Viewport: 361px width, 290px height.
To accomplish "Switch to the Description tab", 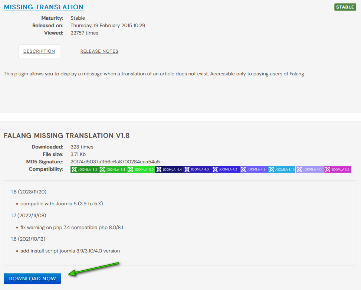I will [39, 51].
